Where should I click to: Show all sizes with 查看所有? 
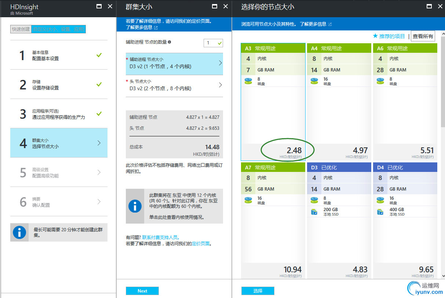coord(423,36)
